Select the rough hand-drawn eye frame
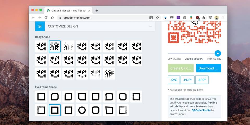Image resolution: width=250 pixels, height=125 pixels. point(41,110)
